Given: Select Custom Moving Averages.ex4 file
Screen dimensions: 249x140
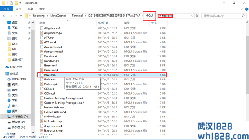Looking at the screenshot, I should (x=64, y=98).
